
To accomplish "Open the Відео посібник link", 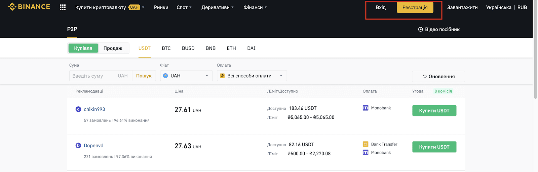I will point(439,29).
